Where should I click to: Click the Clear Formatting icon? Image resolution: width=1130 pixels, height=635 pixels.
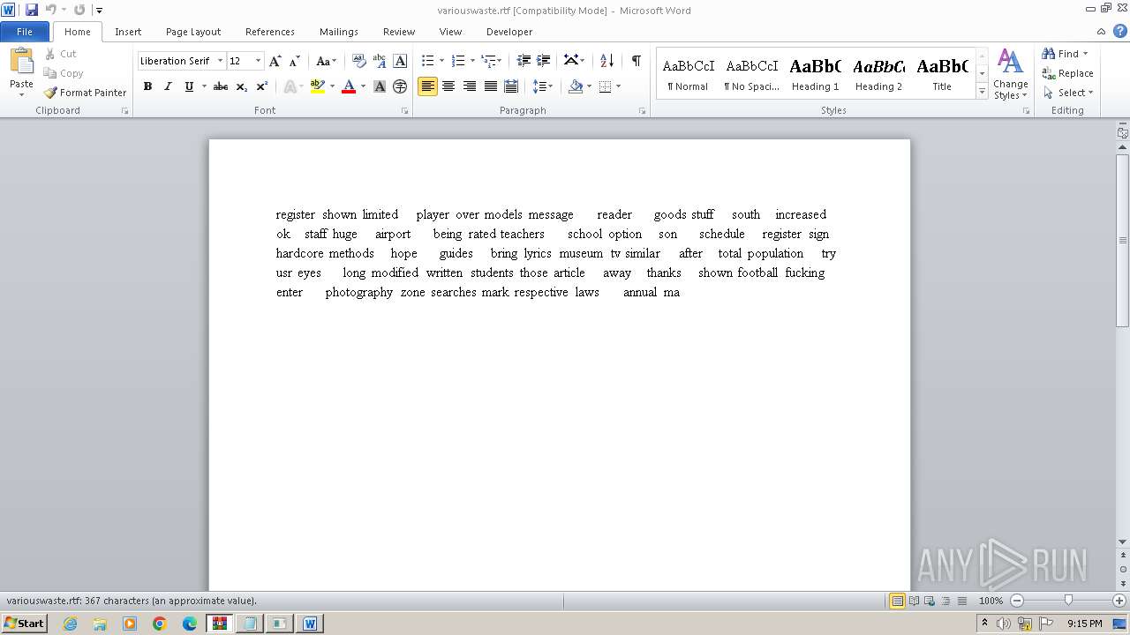point(358,61)
